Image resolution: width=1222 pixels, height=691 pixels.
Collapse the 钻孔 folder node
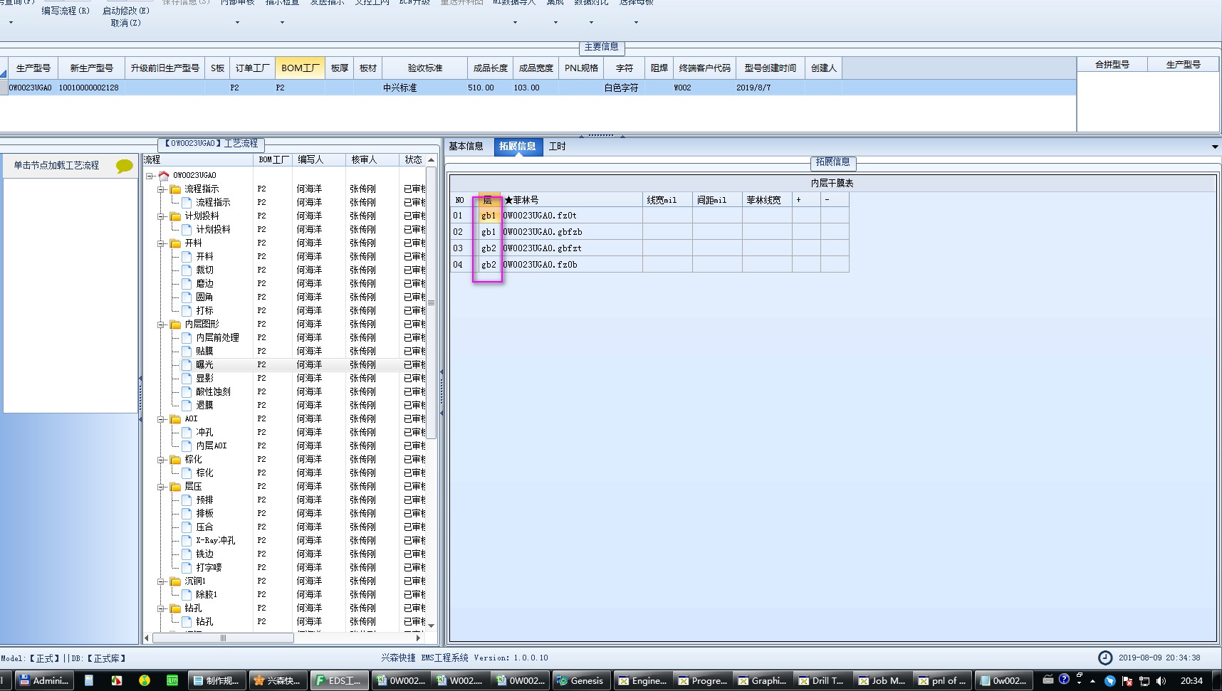pos(161,608)
